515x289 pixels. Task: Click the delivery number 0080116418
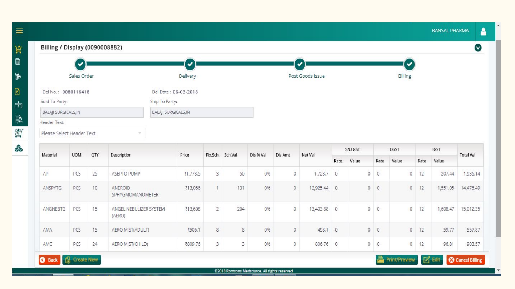point(76,92)
